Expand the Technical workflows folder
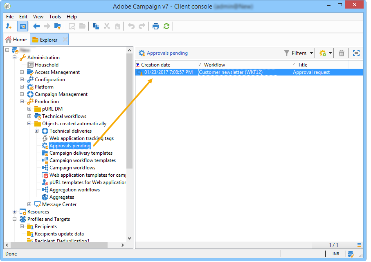Screen dimensions: 371x262 tap(29, 116)
